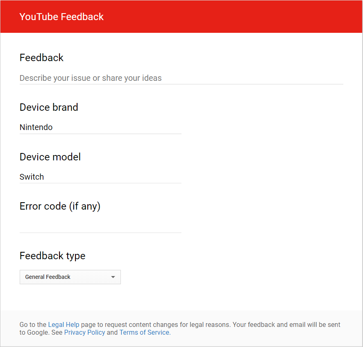Image resolution: width=363 pixels, height=347 pixels.
Task: Click the Error code (if any) heading
Action: click(x=60, y=206)
